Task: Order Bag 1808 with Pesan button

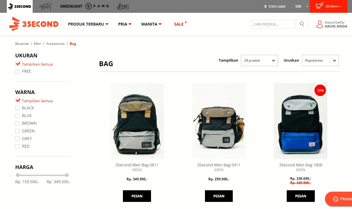Action: click(301, 196)
